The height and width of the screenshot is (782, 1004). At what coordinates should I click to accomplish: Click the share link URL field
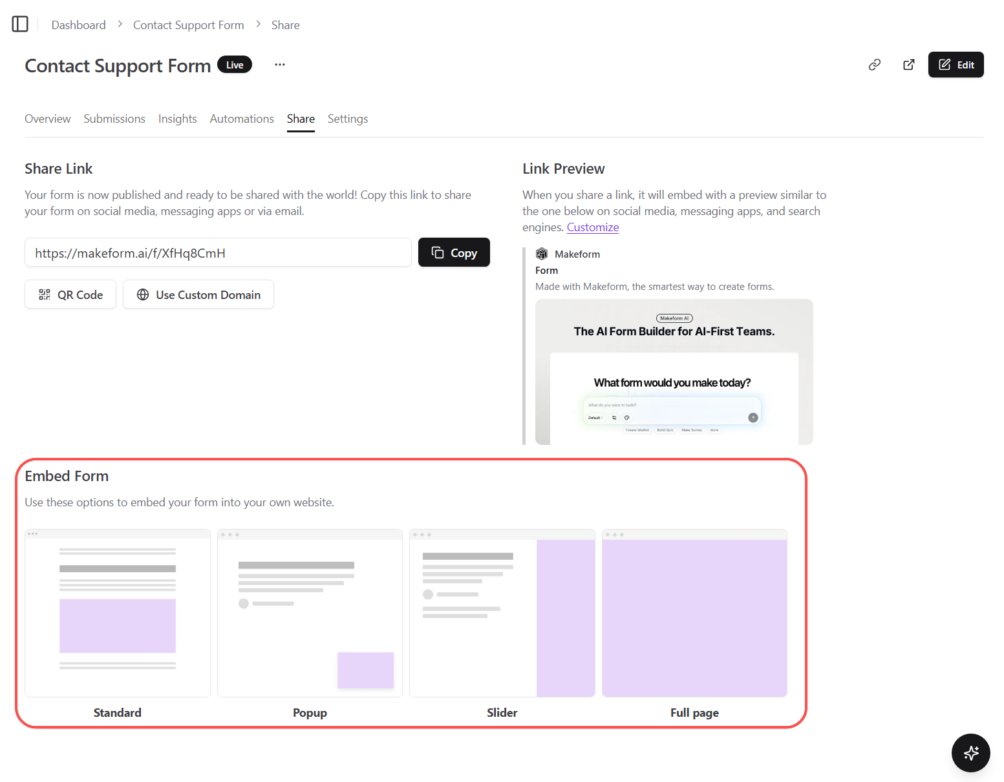point(218,252)
